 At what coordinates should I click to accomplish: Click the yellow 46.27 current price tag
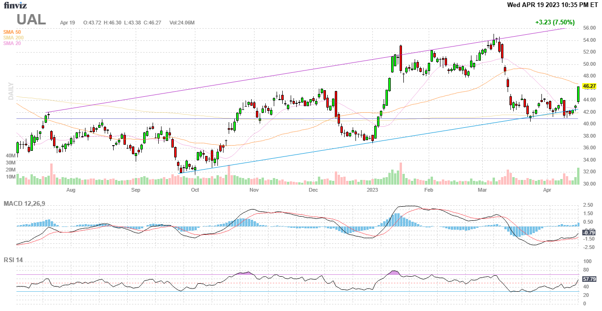(x=589, y=86)
